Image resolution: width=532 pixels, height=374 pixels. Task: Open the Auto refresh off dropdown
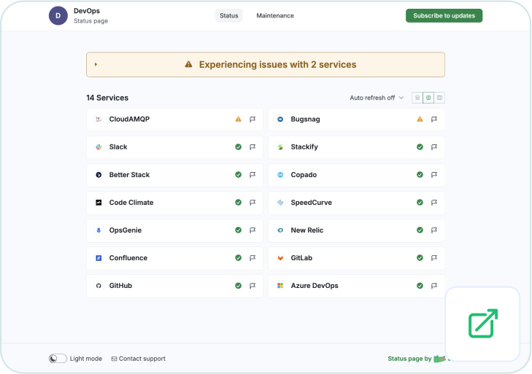pos(377,98)
